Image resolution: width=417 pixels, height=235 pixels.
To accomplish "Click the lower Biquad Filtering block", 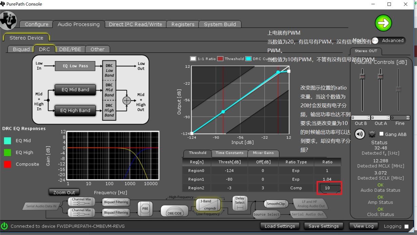I will pyautogui.click(x=116, y=213).
